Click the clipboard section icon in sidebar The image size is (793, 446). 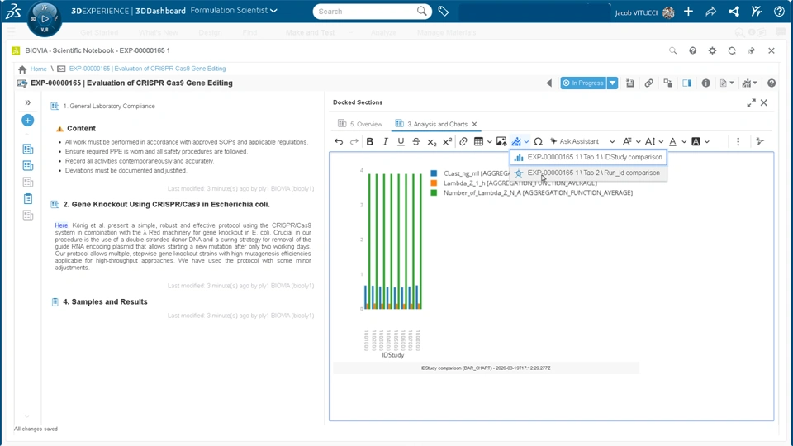click(28, 199)
